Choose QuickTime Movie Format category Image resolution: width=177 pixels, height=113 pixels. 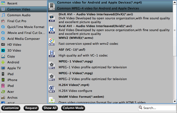tap(24, 27)
